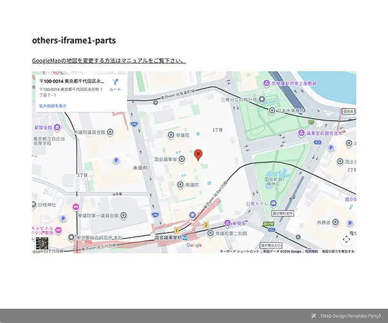Click the red location pin on map
The image size is (388, 323).
tap(199, 154)
